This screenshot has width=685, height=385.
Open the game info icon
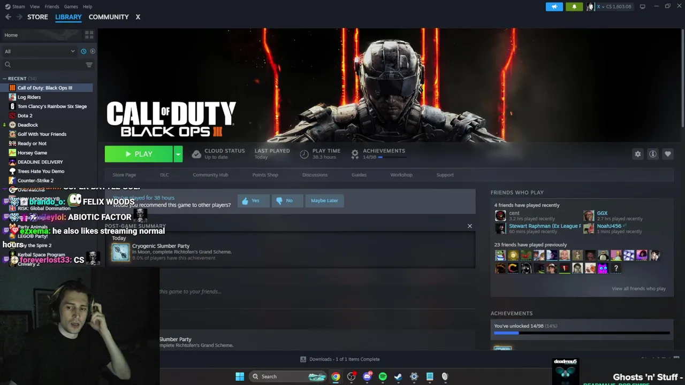click(652, 154)
